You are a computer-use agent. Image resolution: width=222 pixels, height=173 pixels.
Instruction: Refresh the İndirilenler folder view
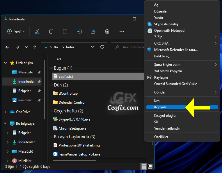(102, 47)
